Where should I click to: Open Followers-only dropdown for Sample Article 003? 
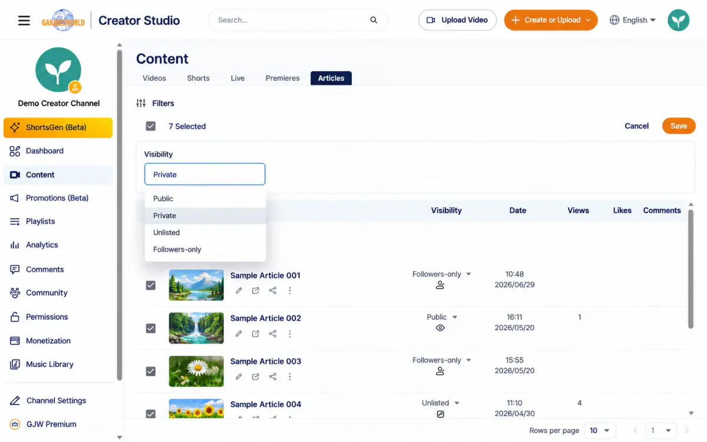tap(442, 360)
